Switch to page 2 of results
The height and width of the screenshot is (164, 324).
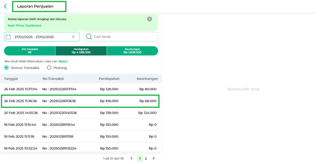pyautogui.click(x=146, y=158)
